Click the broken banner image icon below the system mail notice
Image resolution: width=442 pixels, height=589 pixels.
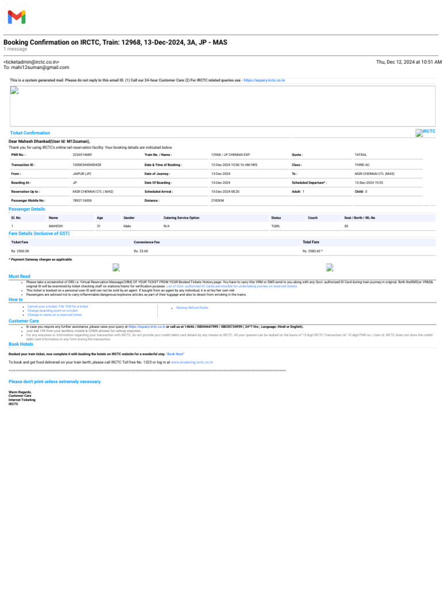[x=14, y=90]
